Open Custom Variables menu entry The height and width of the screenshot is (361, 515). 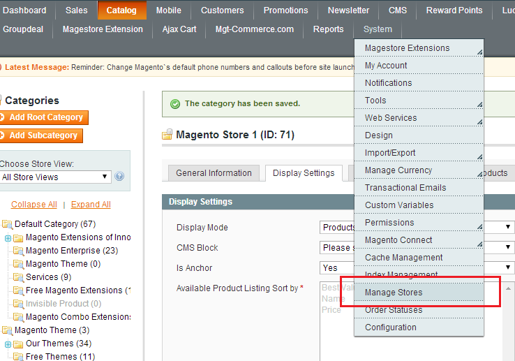click(x=419, y=205)
